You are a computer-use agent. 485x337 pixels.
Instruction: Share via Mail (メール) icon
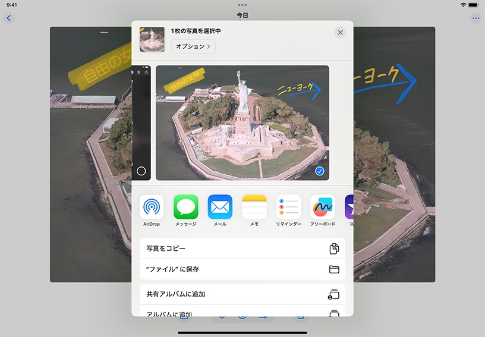tap(220, 207)
